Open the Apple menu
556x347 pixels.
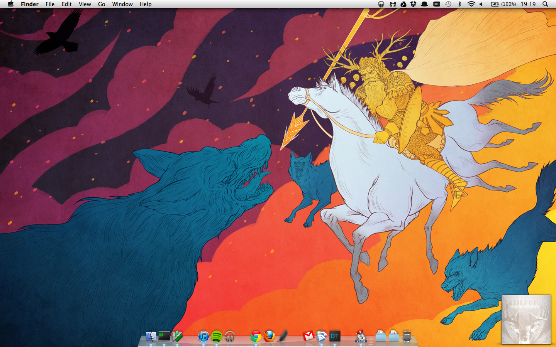point(10,4)
